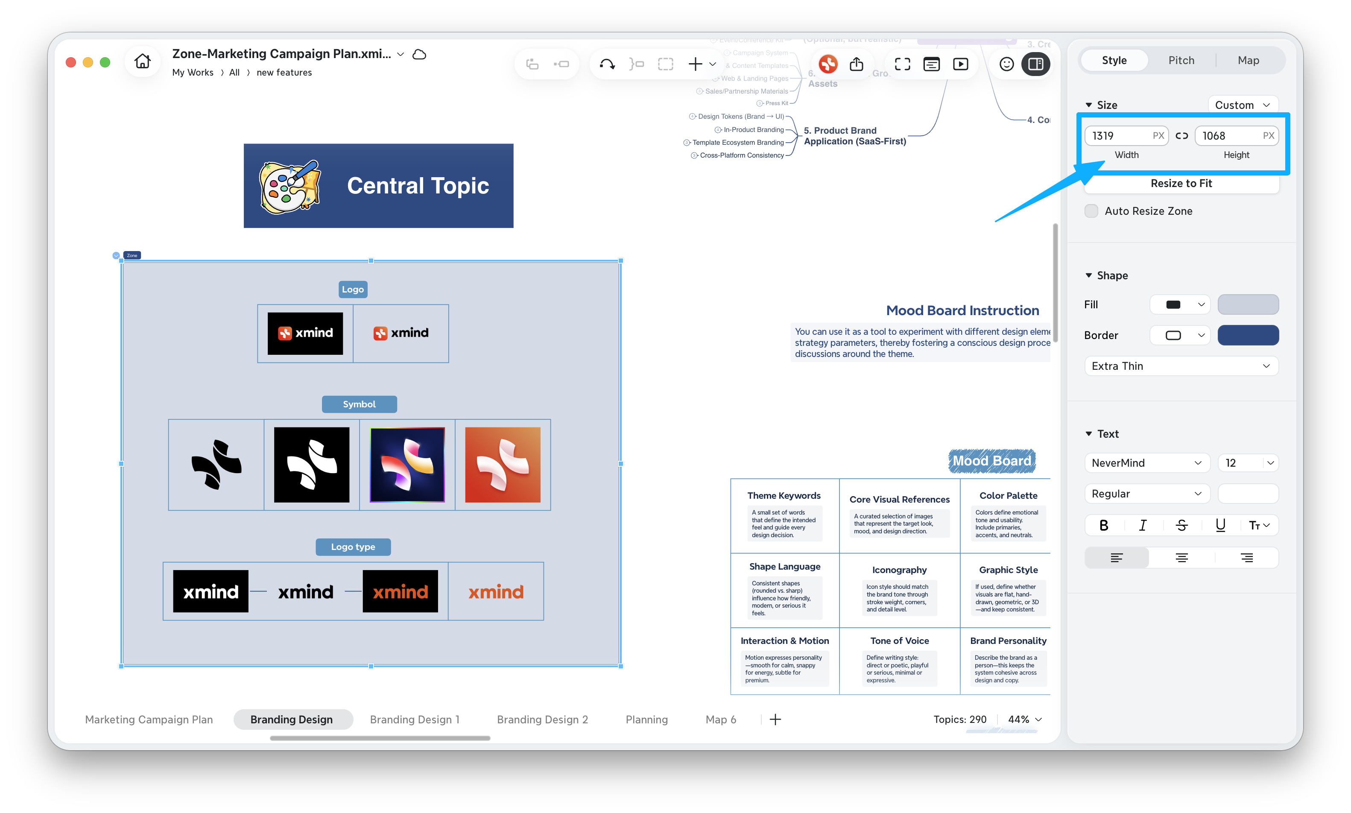Open the emoji sticker panel
The width and height of the screenshot is (1351, 813).
pyautogui.click(x=1006, y=64)
